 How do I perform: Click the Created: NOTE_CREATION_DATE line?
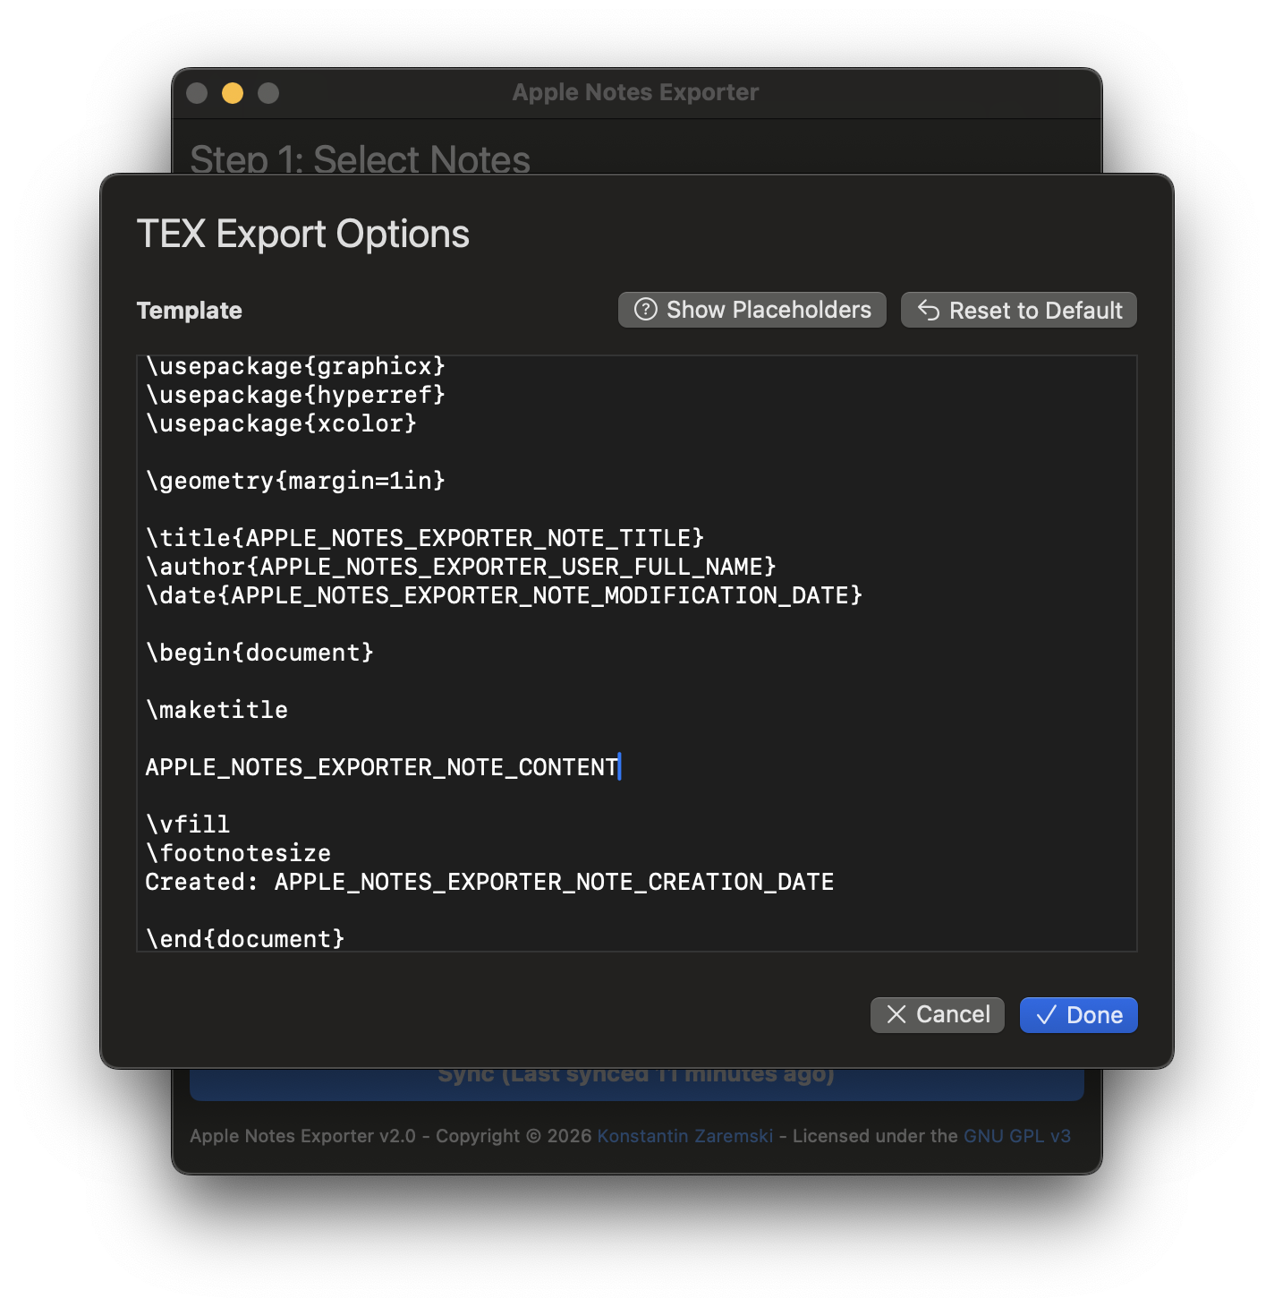[489, 882]
